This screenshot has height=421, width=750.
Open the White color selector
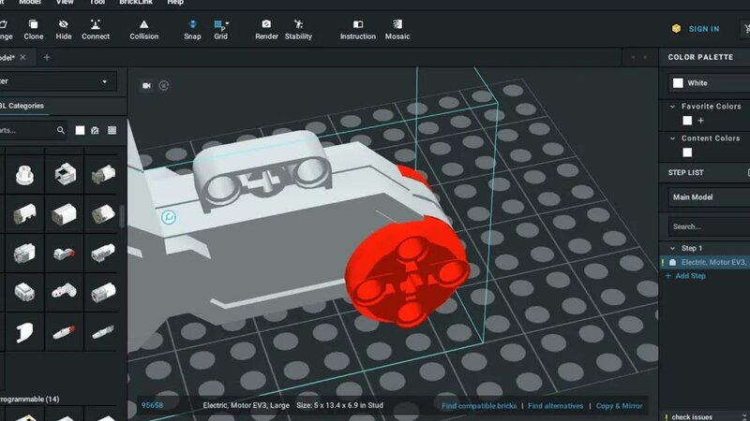pyautogui.click(x=710, y=83)
